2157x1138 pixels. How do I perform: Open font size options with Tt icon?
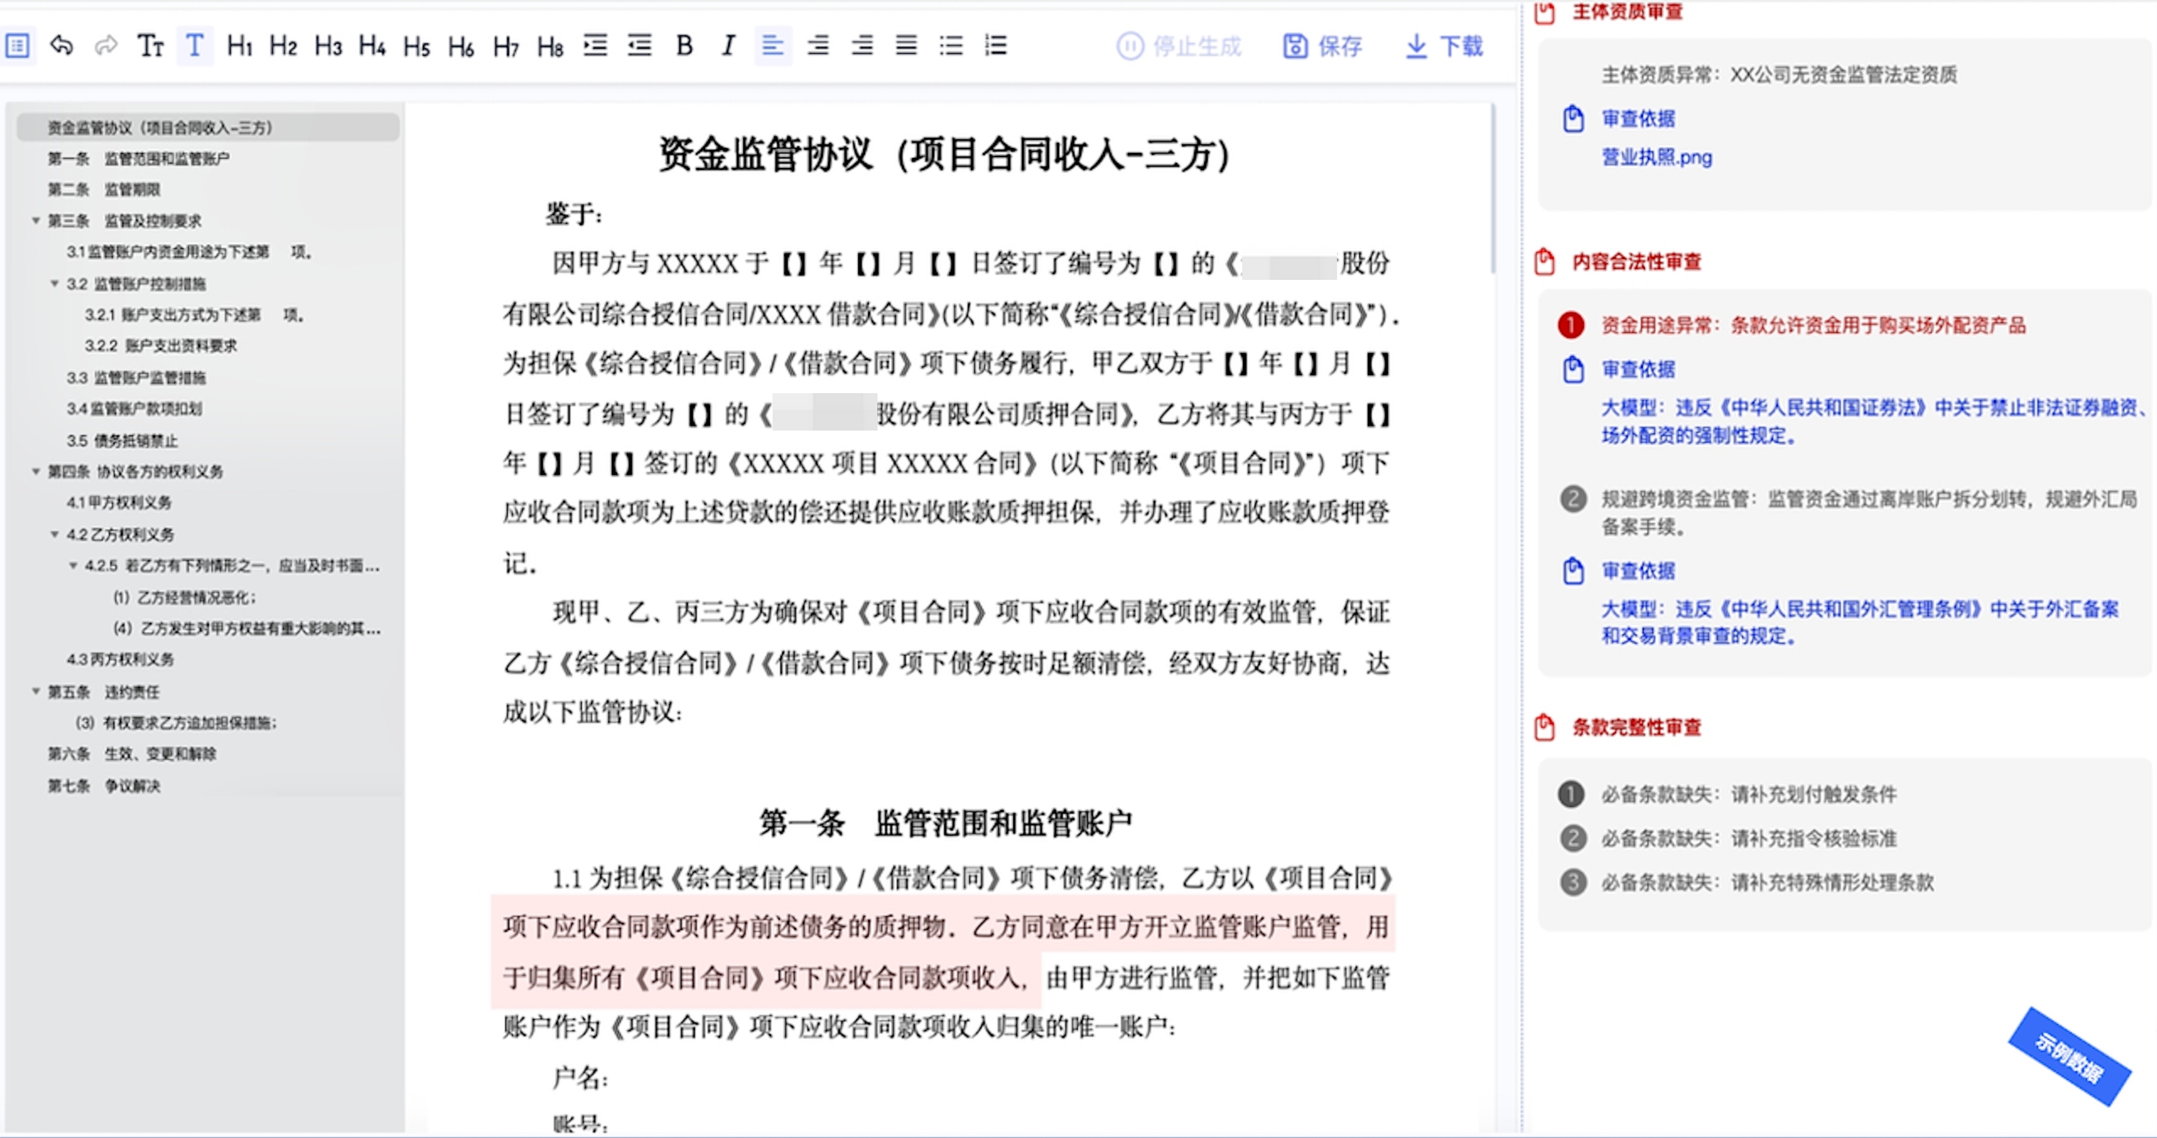tap(151, 46)
